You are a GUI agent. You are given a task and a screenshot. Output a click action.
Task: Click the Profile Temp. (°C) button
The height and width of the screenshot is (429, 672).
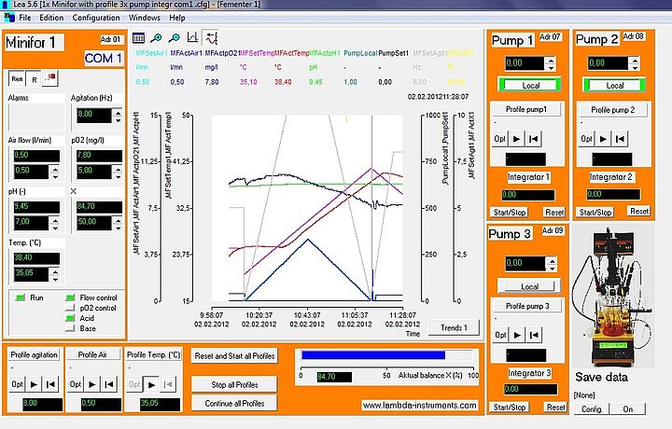click(x=153, y=355)
